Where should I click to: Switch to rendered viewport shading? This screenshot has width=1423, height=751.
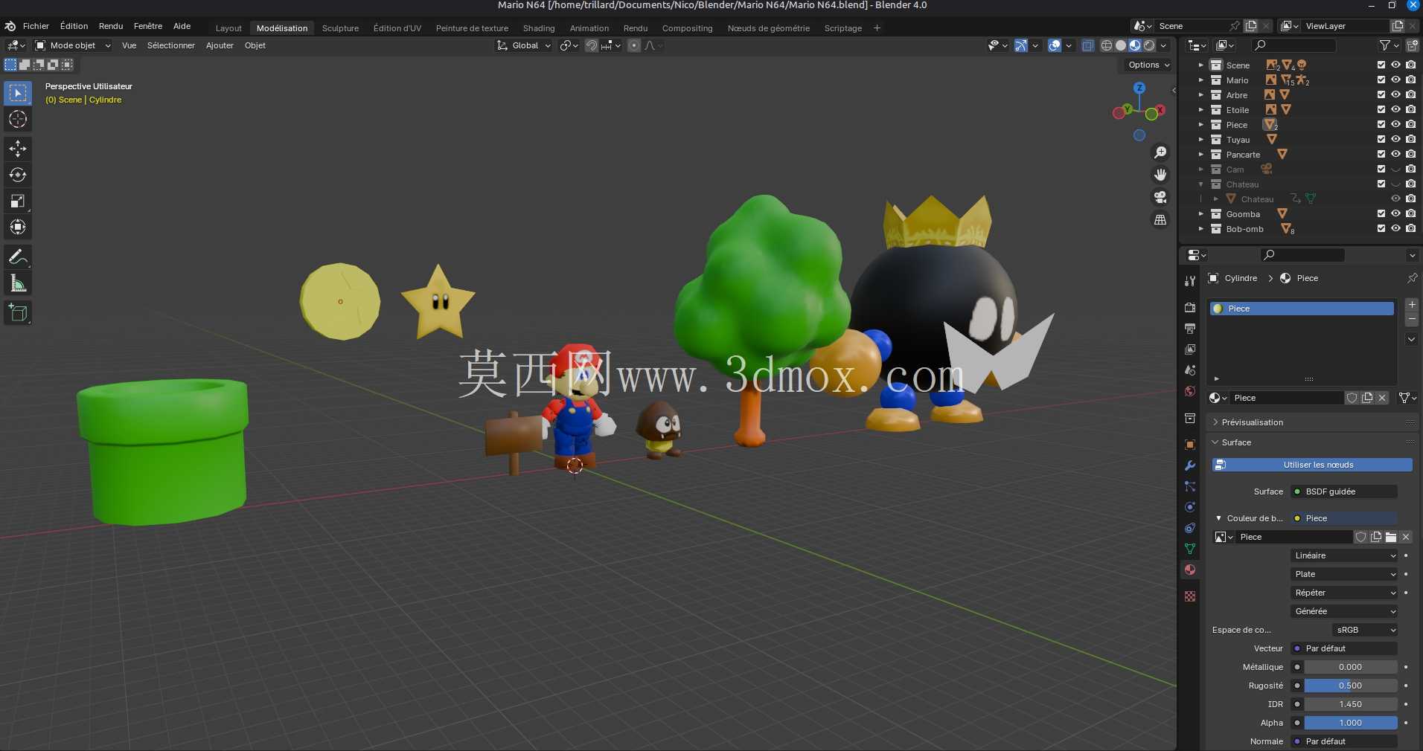tap(1149, 45)
